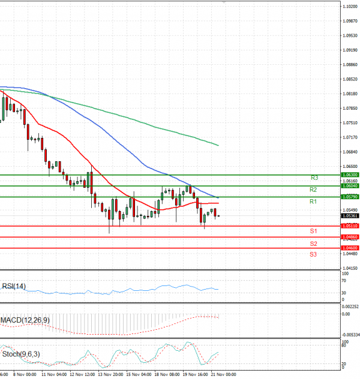This screenshot has height=379, width=360.
Task: Click the 1.06840 price axis value
Action: click(x=350, y=152)
